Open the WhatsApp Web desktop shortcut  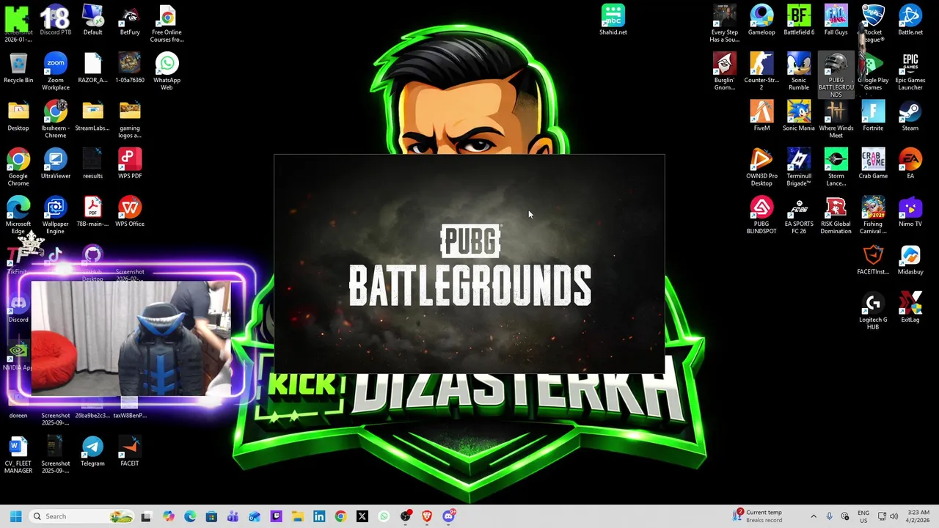point(167,71)
